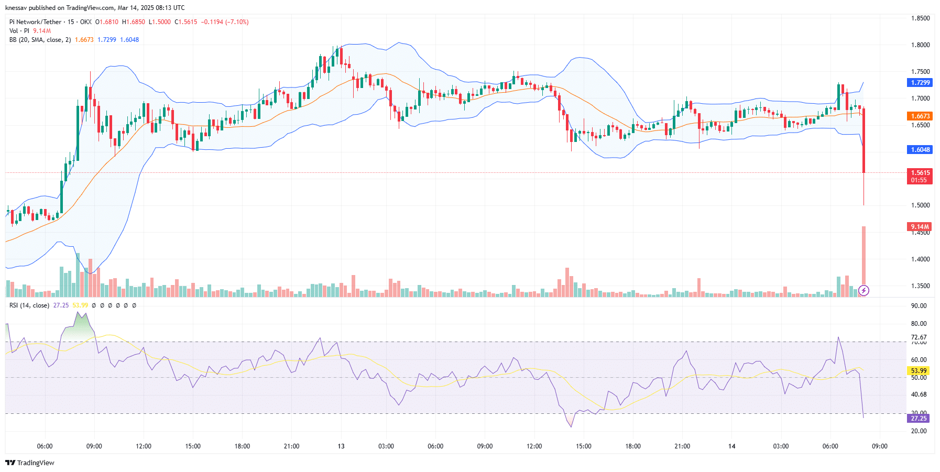Click the 1.8500 price axis label
The width and height of the screenshot is (940, 472).
click(x=921, y=18)
